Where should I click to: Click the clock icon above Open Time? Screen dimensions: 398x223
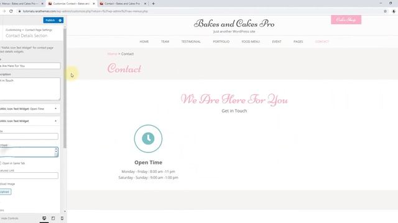pos(148,139)
